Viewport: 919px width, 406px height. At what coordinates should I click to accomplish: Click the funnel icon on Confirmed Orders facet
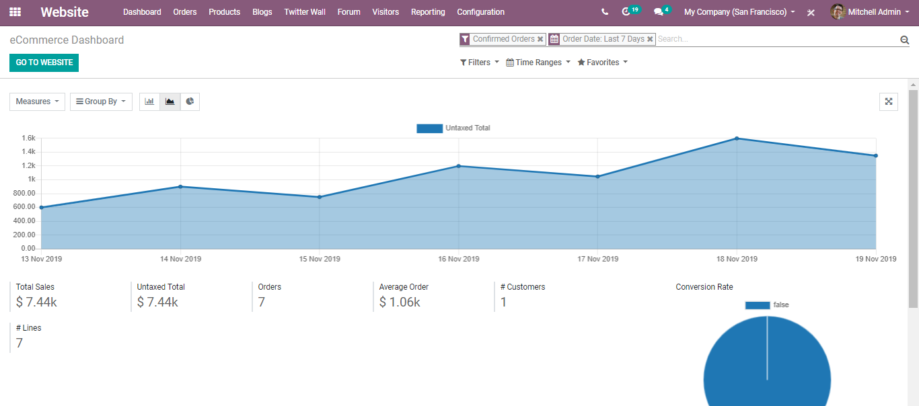click(465, 39)
